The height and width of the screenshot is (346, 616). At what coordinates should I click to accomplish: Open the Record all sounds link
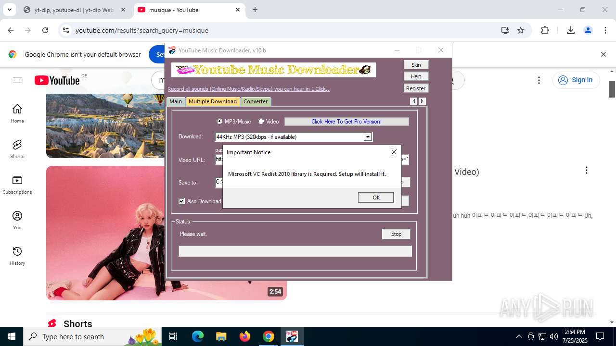248,89
